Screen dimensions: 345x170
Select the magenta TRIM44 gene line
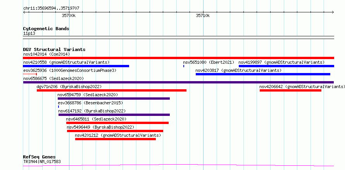pos(178,165)
